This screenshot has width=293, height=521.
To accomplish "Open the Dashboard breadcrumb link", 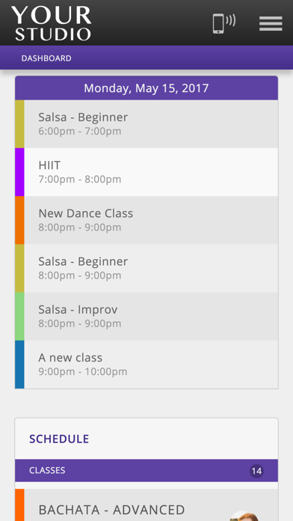I will [46, 58].
